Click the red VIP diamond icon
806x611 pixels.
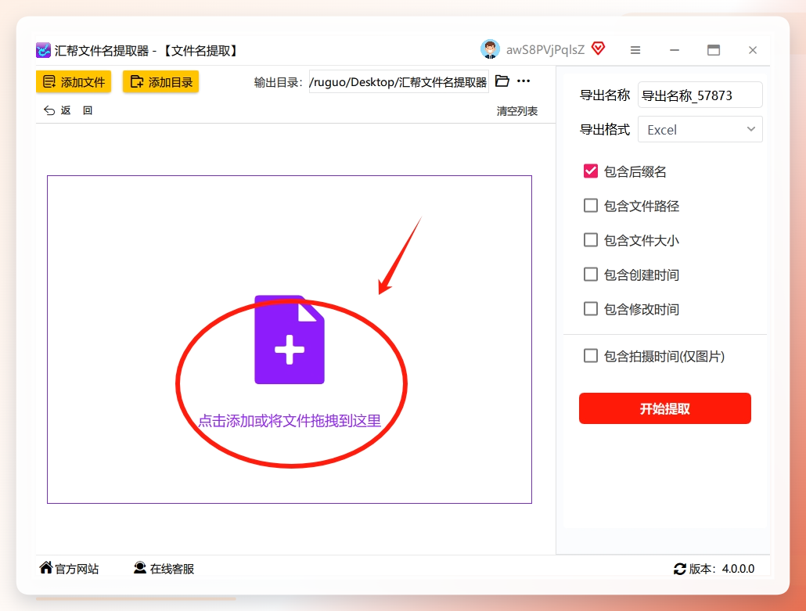(x=599, y=49)
